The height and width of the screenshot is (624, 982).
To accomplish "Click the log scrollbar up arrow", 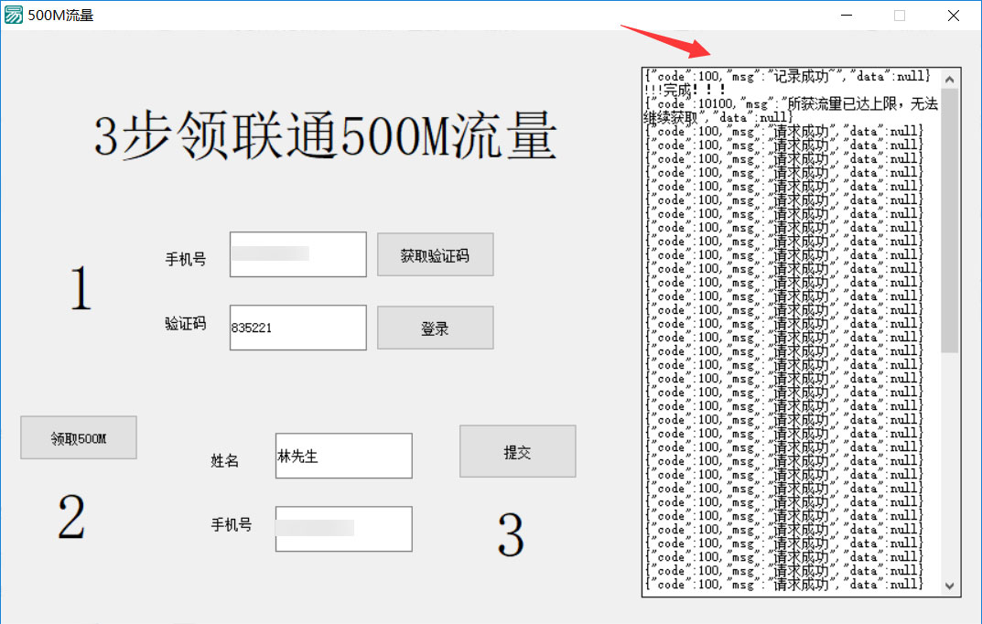I will click(949, 79).
